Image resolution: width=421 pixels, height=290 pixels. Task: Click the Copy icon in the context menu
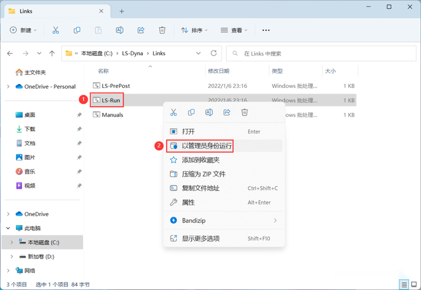coord(191,112)
